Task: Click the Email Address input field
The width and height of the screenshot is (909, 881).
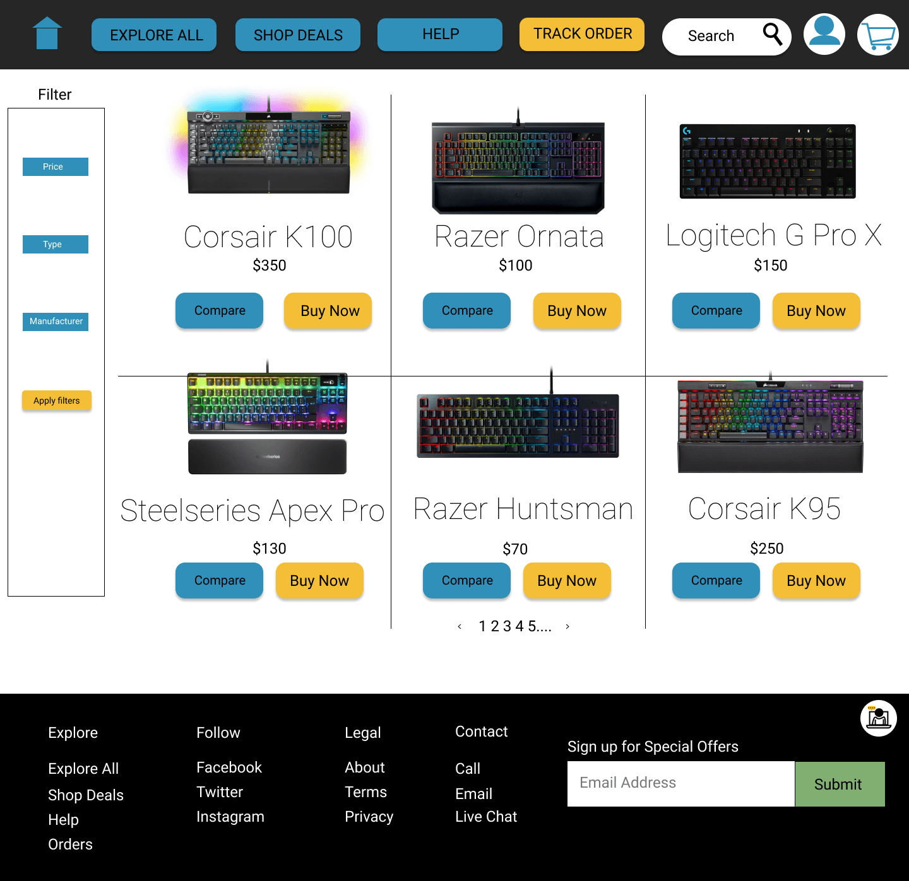Action: (680, 783)
